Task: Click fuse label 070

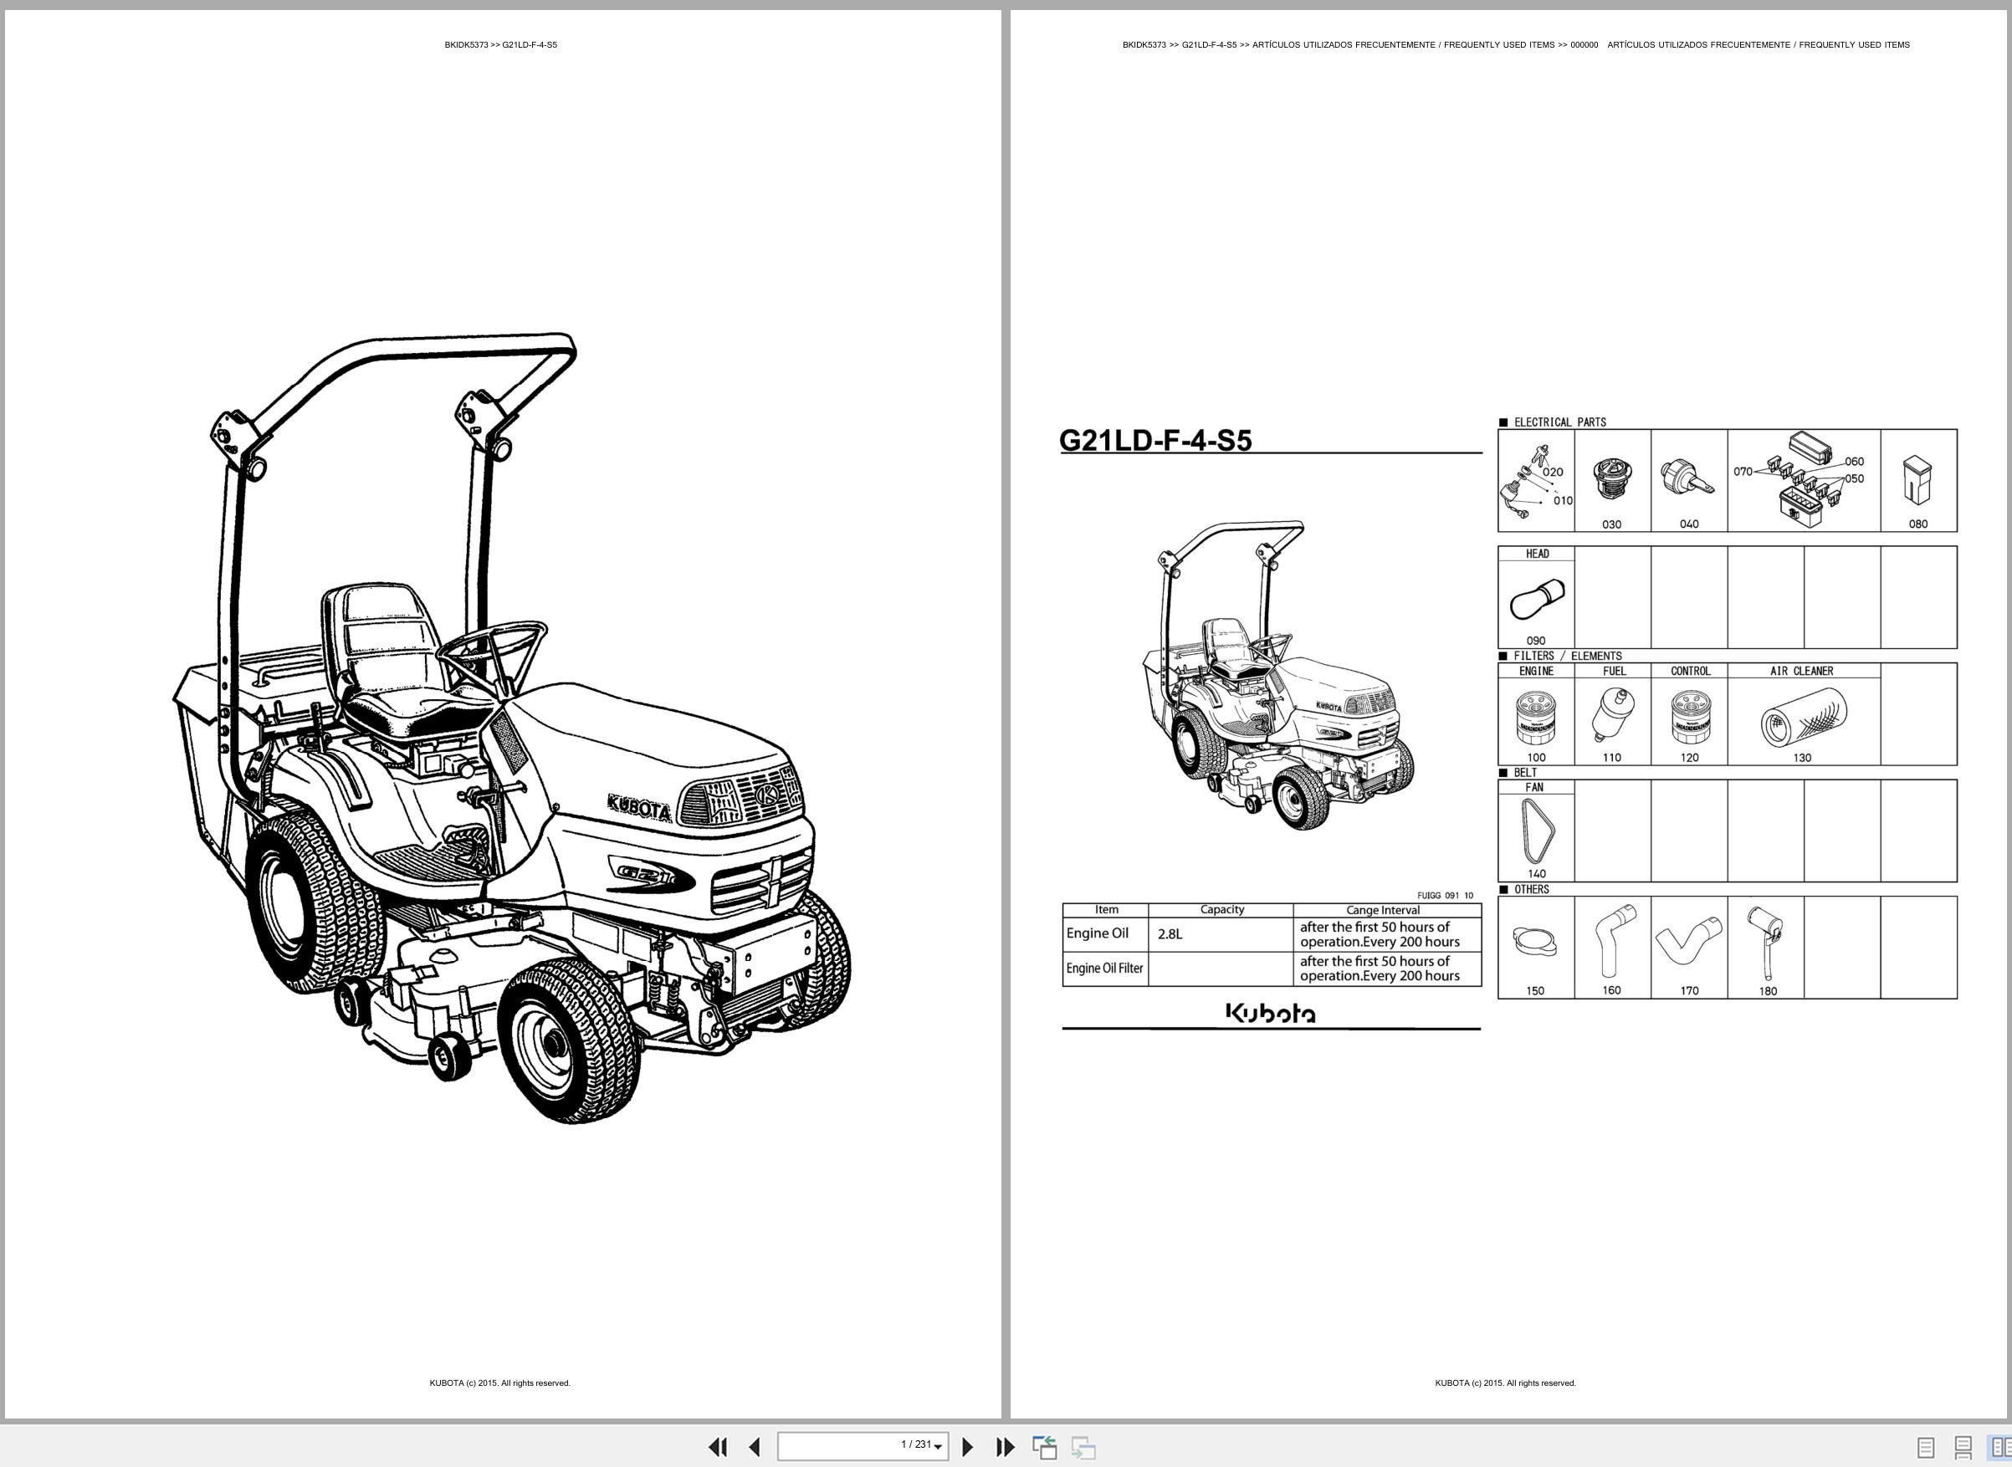Action: 1743,472
